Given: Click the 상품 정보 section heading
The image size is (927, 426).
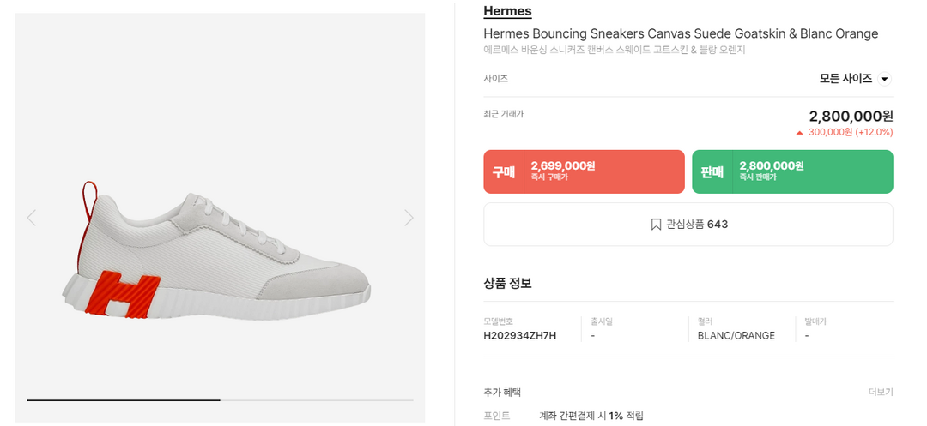Looking at the screenshot, I should point(507,283).
